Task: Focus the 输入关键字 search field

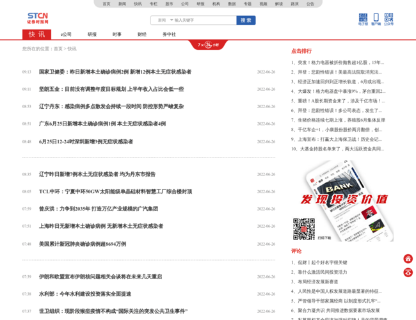Action: [204, 20]
